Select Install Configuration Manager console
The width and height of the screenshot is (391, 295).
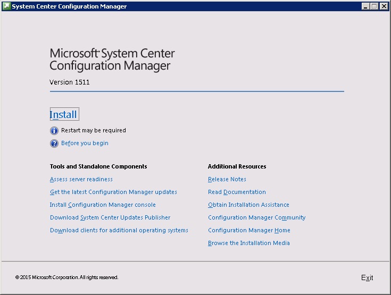103,205
